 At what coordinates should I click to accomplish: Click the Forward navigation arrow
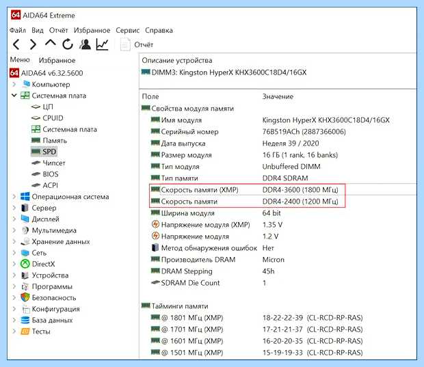coord(33,44)
